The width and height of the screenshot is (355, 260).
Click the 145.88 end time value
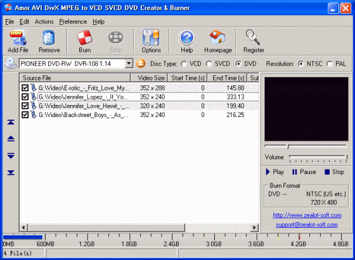click(x=235, y=88)
